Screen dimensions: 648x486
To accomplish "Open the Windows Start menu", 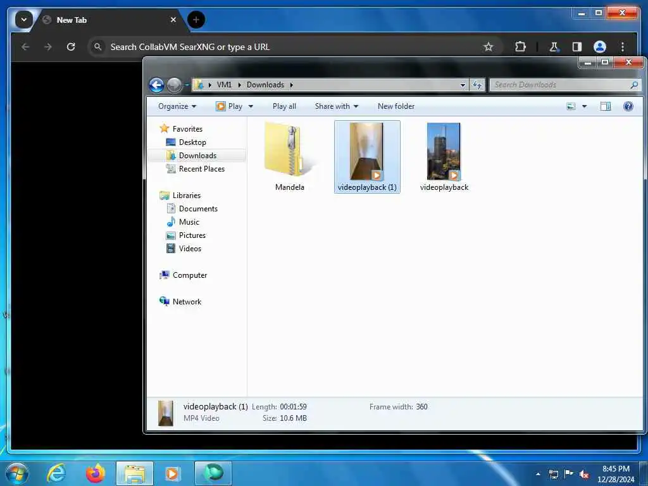I will pos(17,473).
